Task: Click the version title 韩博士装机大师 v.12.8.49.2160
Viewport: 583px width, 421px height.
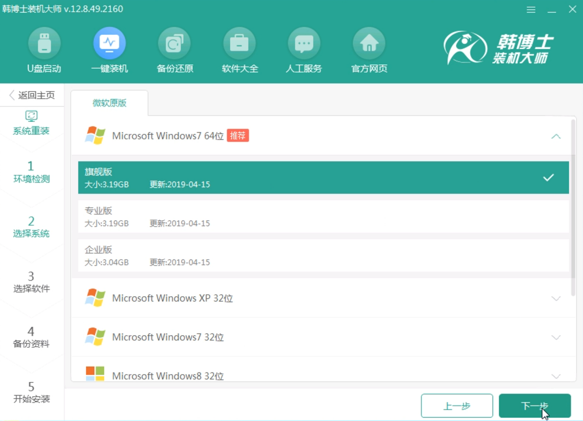Action: pyautogui.click(x=63, y=9)
